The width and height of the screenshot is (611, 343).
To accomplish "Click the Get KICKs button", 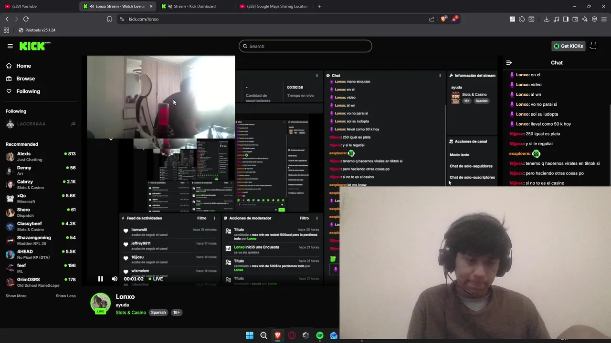I will tap(568, 46).
